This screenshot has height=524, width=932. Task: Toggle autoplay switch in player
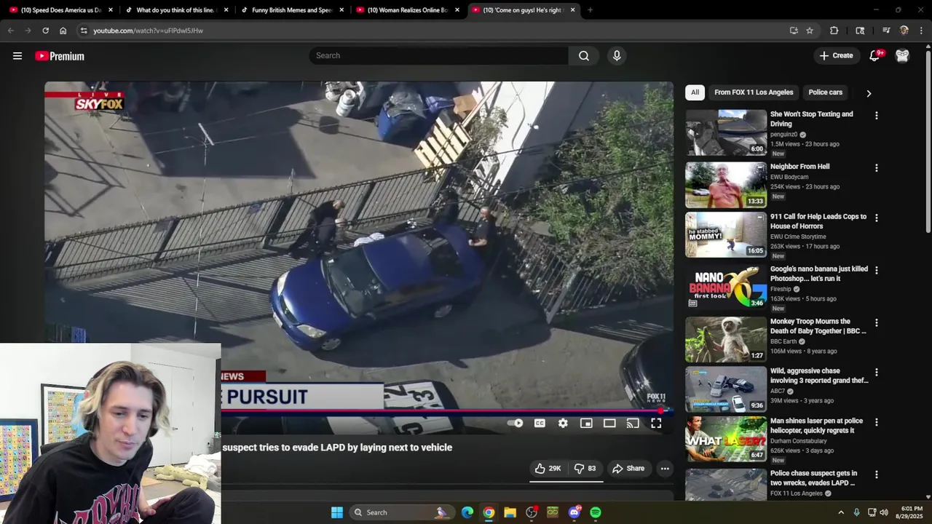pyautogui.click(x=516, y=423)
